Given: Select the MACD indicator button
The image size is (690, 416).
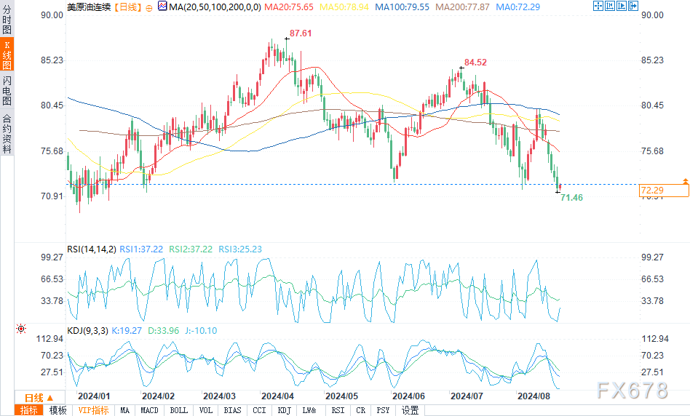Looking at the screenshot, I should 150,410.
